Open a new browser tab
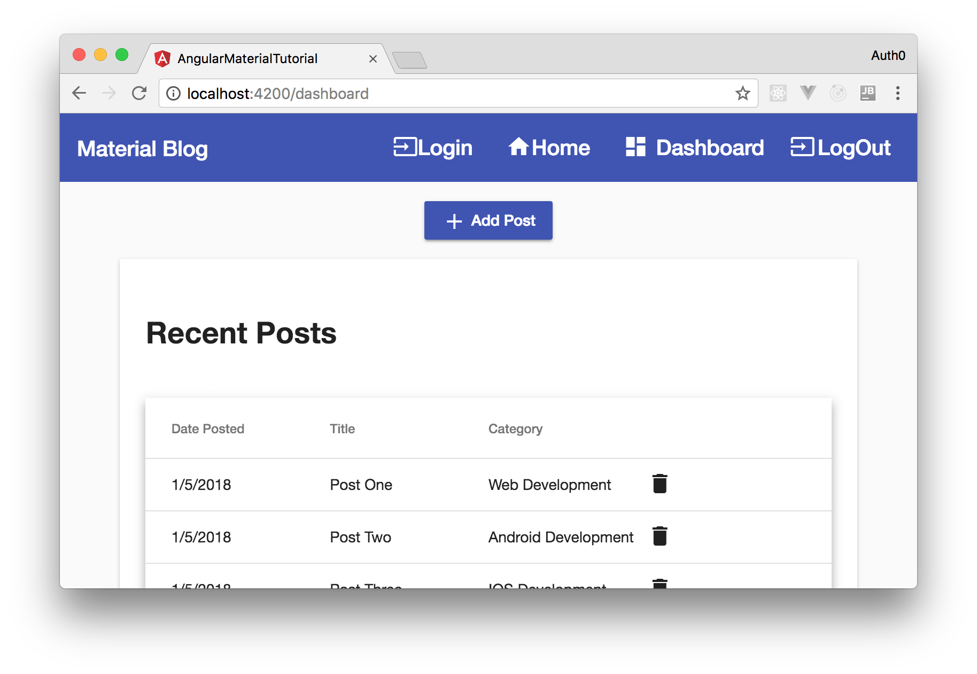The image size is (977, 674). point(409,60)
